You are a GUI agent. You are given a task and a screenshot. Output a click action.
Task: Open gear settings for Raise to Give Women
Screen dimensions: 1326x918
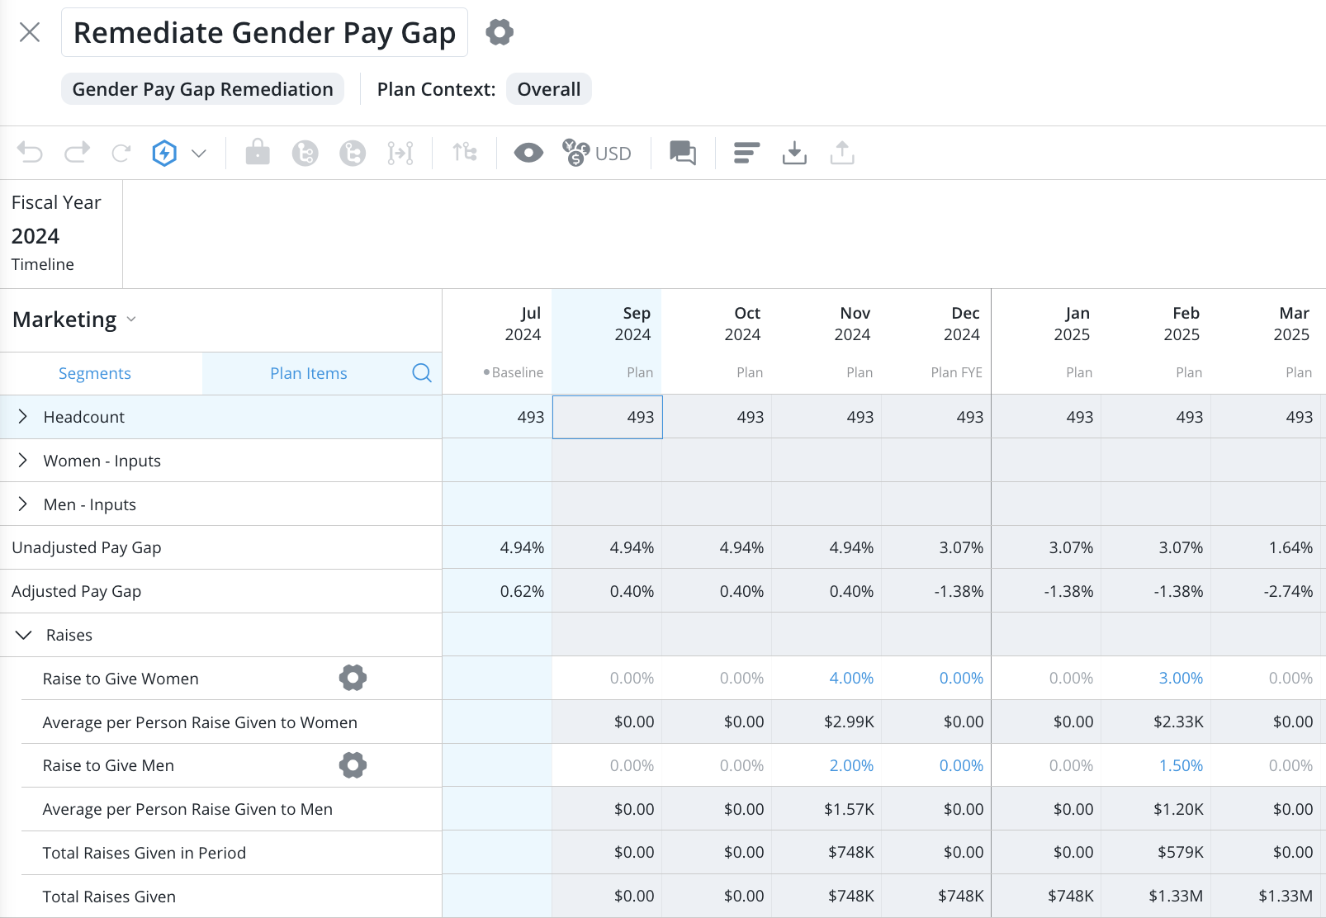pyautogui.click(x=353, y=678)
